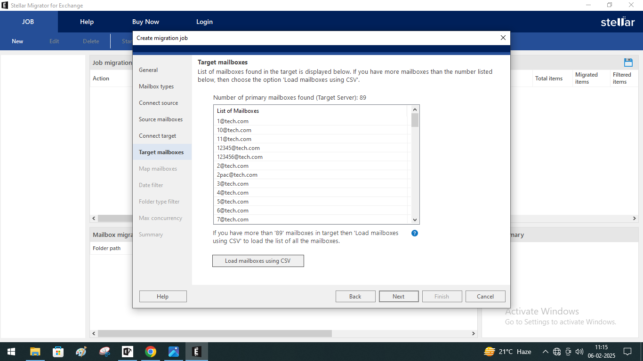Close the Create migration job dialog
The height and width of the screenshot is (361, 643).
503,38
